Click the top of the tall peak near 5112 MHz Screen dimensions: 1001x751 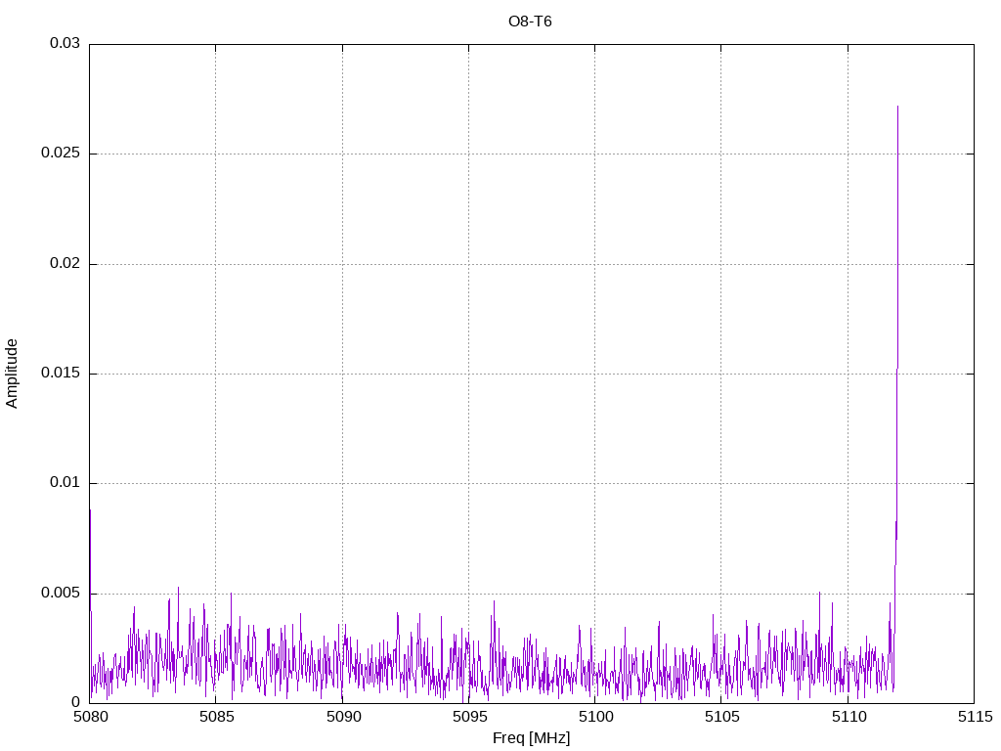897,108
